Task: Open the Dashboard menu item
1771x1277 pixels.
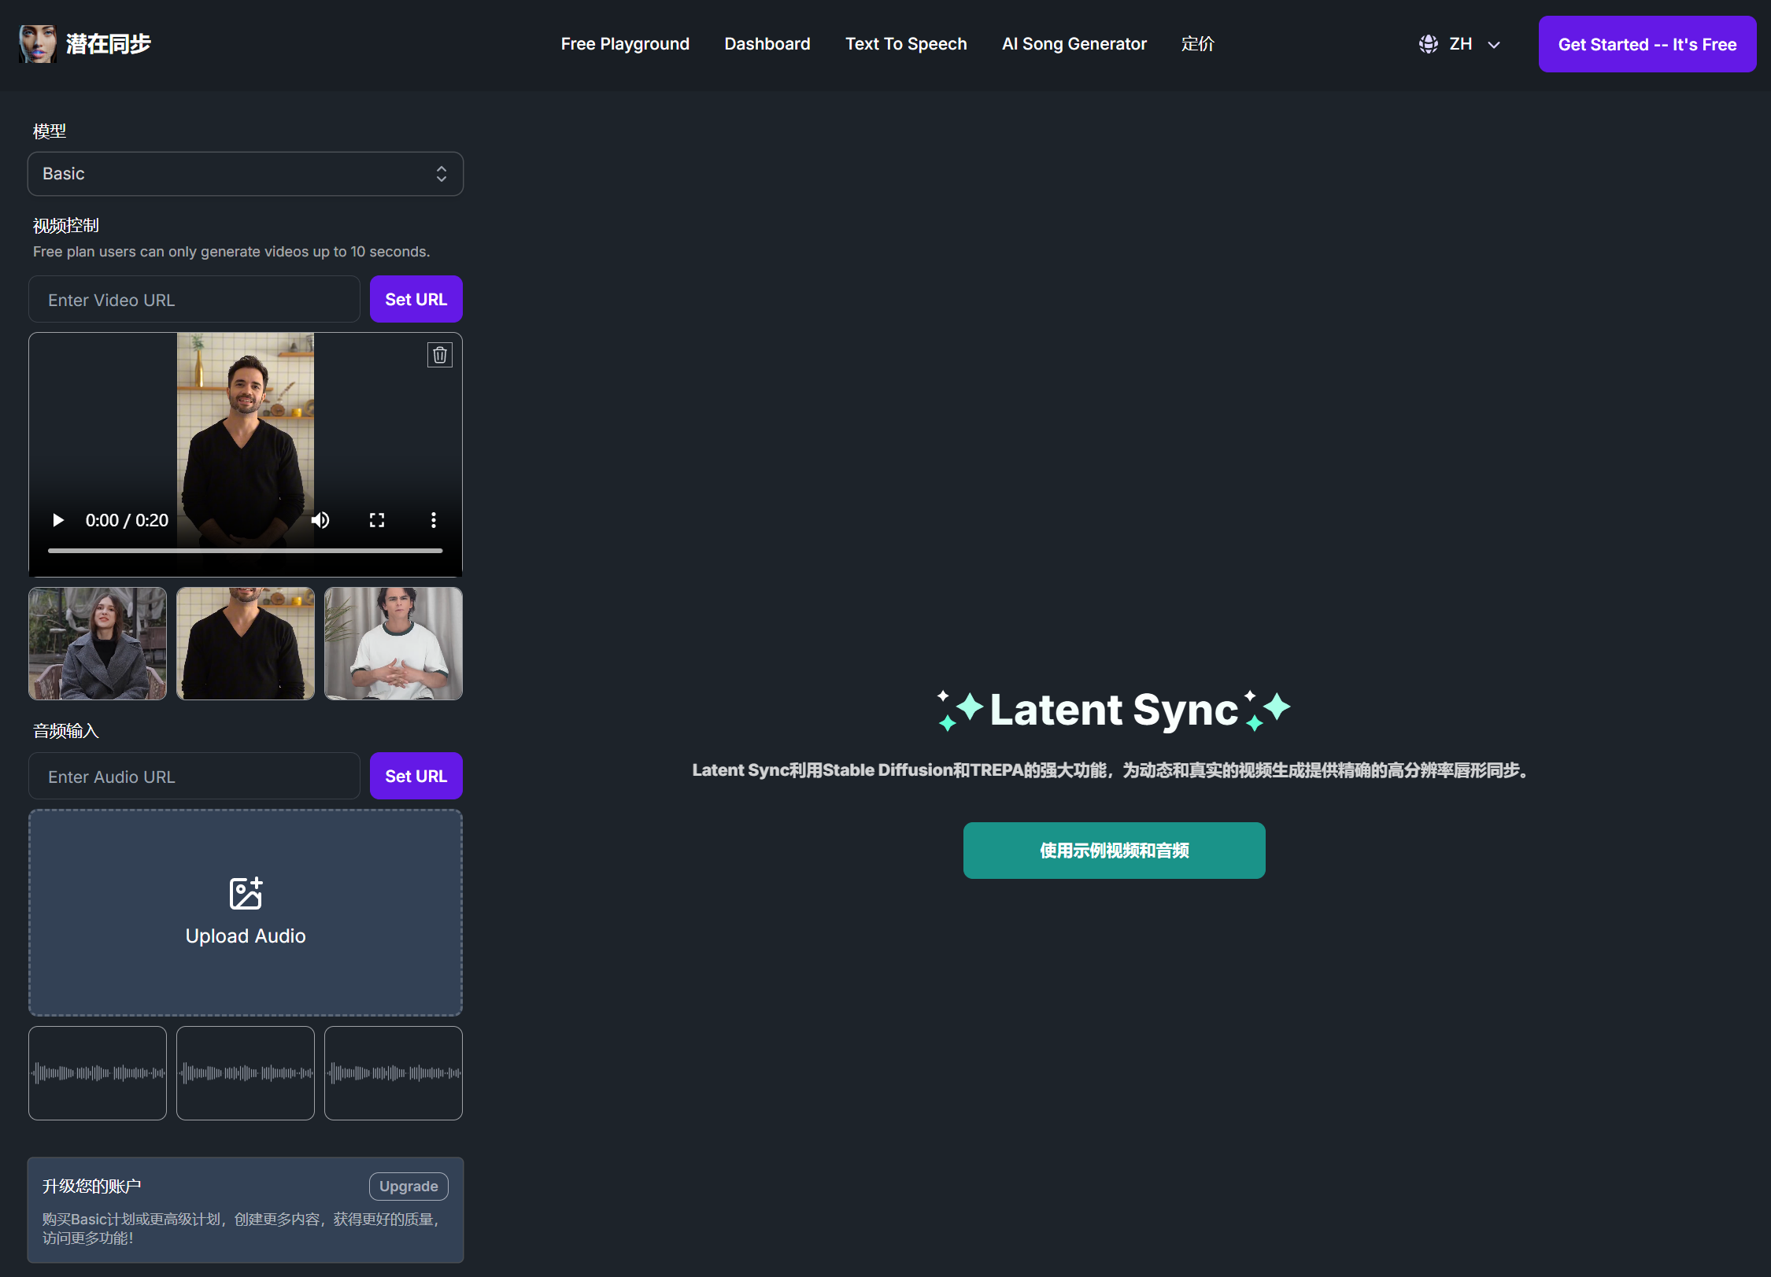Action: pyautogui.click(x=767, y=44)
